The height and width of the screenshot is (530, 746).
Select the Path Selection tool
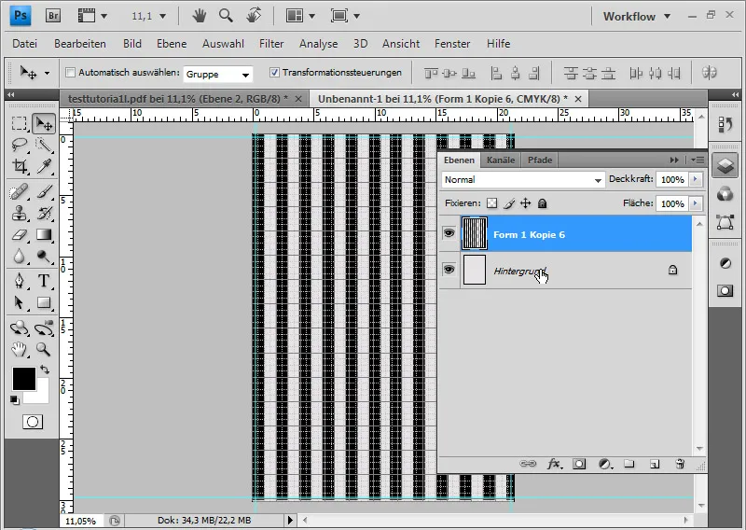(x=19, y=302)
